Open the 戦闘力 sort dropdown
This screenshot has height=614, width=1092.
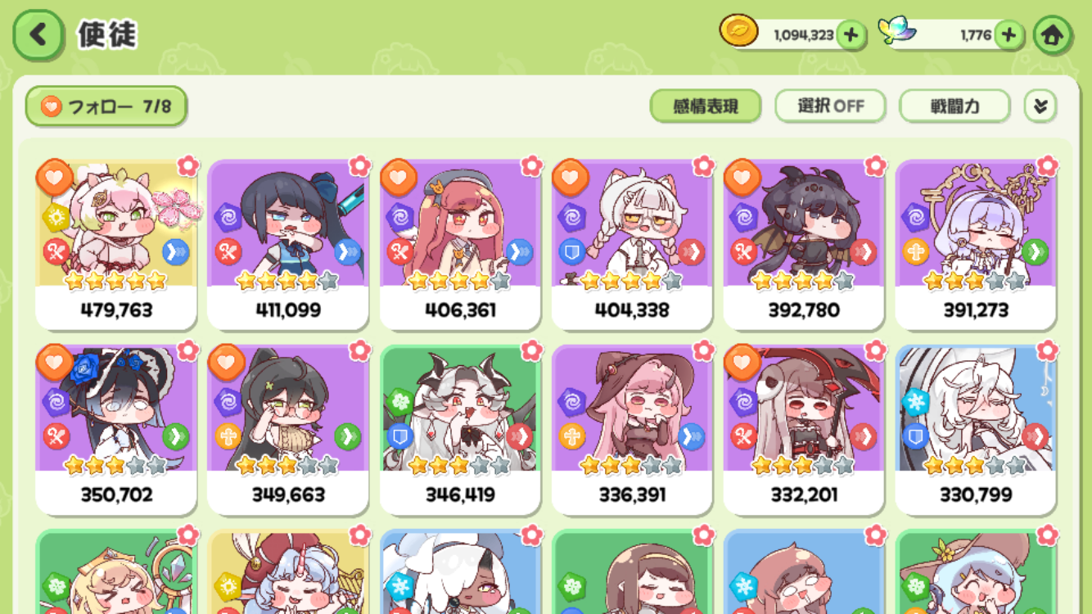tap(954, 106)
